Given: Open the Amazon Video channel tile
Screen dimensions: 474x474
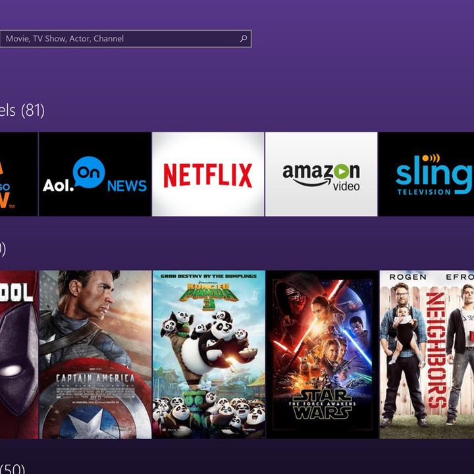Looking at the screenshot, I should 321,174.
